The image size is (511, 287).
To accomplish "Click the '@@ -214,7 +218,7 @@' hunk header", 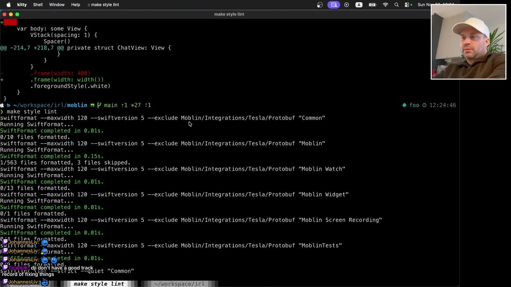I will tap(32, 48).
